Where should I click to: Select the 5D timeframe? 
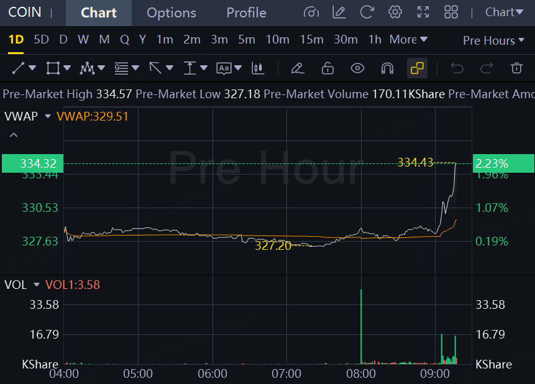41,40
